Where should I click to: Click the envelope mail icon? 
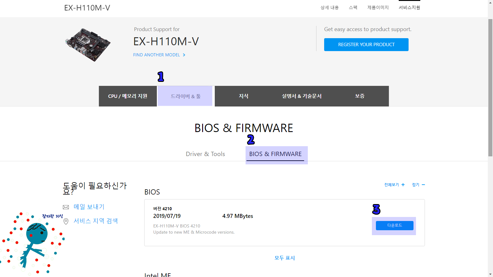[x=66, y=207]
